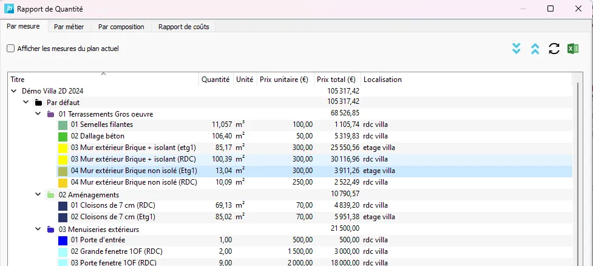Collapse the 02 Aménagements group
Image resolution: width=593 pixels, height=266 pixels.
tap(38, 195)
